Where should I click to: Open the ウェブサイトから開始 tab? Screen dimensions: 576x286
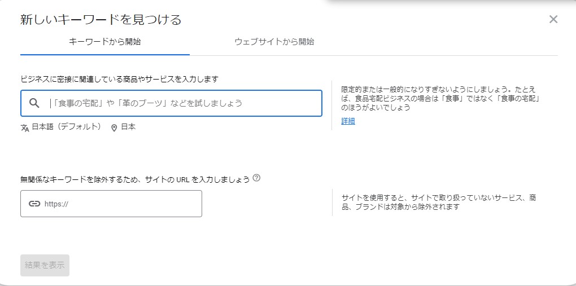[274, 42]
